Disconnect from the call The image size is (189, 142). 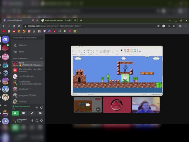pyautogui.click(x=41, y=107)
